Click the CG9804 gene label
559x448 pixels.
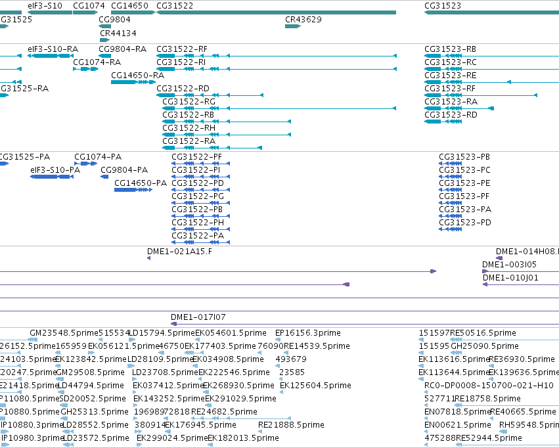point(114,20)
